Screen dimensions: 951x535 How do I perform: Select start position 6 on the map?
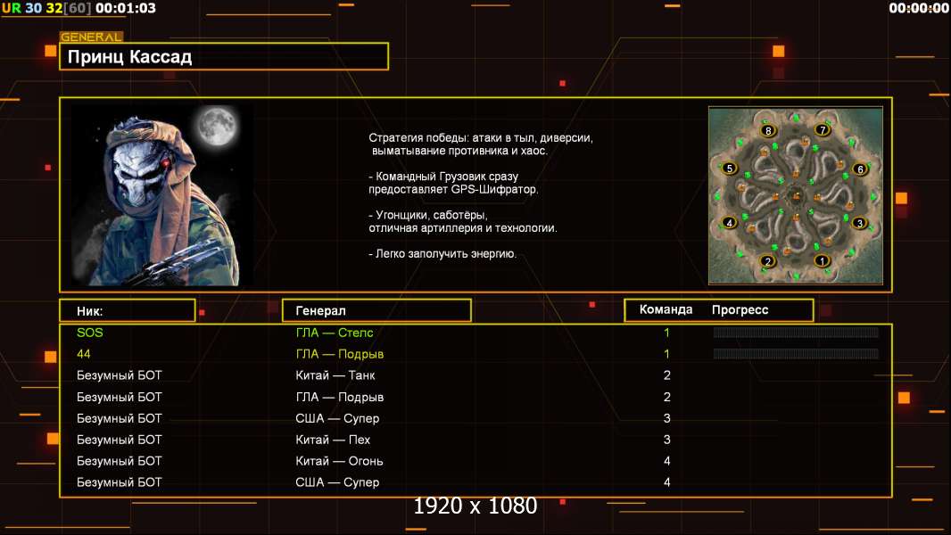[x=860, y=169]
